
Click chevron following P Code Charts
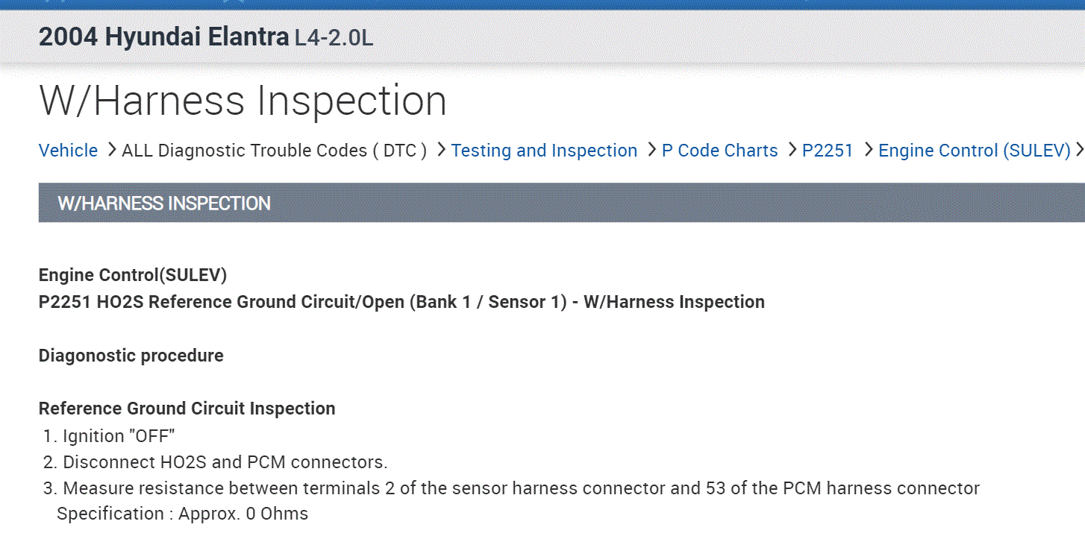click(791, 151)
